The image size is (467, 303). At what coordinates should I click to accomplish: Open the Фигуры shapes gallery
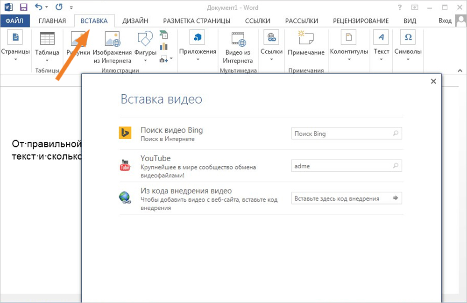145,47
